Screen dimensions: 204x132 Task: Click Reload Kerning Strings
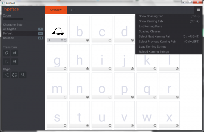tap(169, 52)
